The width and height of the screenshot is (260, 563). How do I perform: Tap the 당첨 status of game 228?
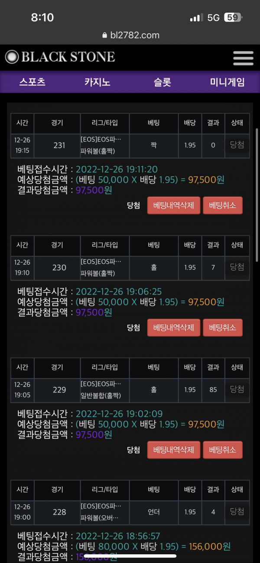[x=237, y=512]
